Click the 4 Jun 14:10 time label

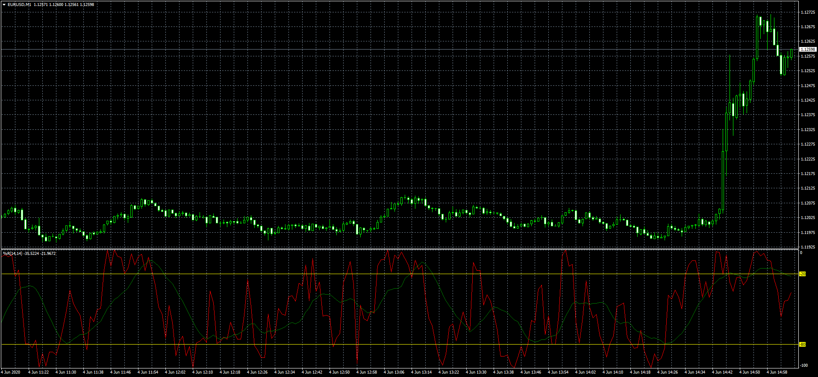click(613, 372)
